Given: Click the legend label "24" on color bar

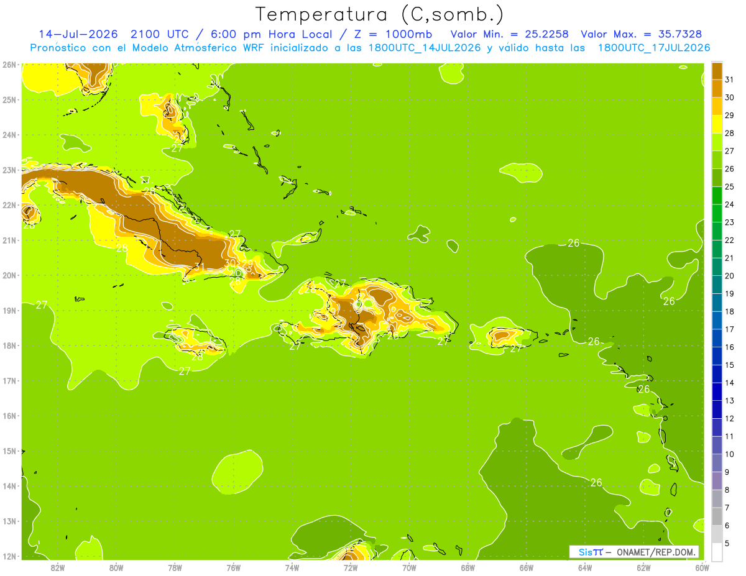Looking at the screenshot, I should (730, 204).
